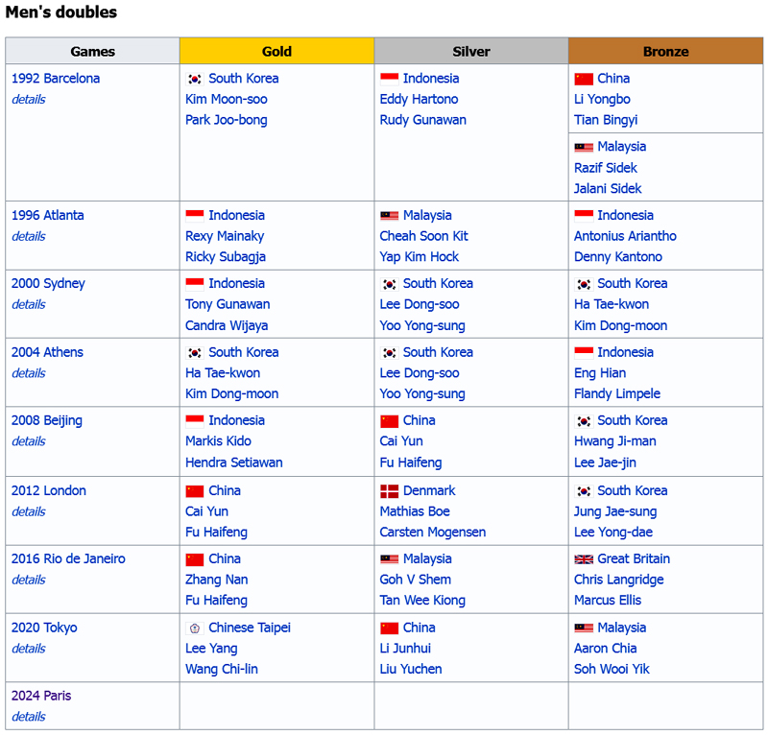Open Kim Moon-soo player page
This screenshot has width=768, height=735.
click(227, 100)
